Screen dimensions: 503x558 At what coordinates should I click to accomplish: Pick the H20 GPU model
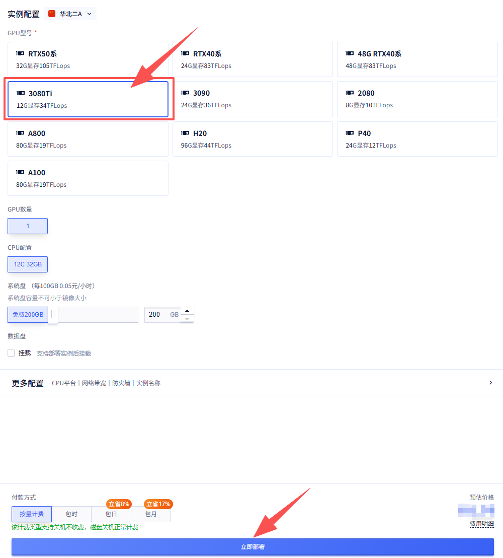pyautogui.click(x=253, y=139)
